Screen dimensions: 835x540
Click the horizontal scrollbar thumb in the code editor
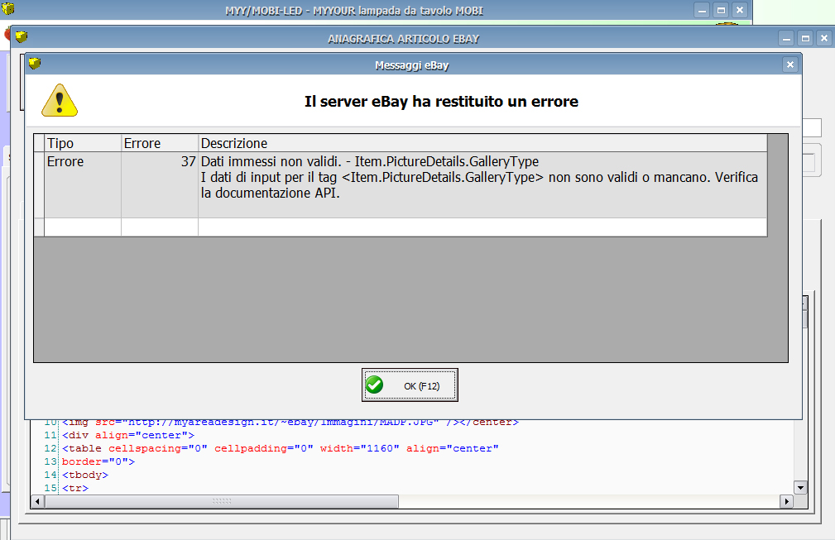tap(222, 501)
